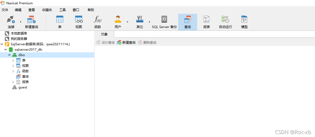Open the Connection (连接) toolbar tool
Image resolution: width=315 pixels, height=137 pixels.
point(11,22)
